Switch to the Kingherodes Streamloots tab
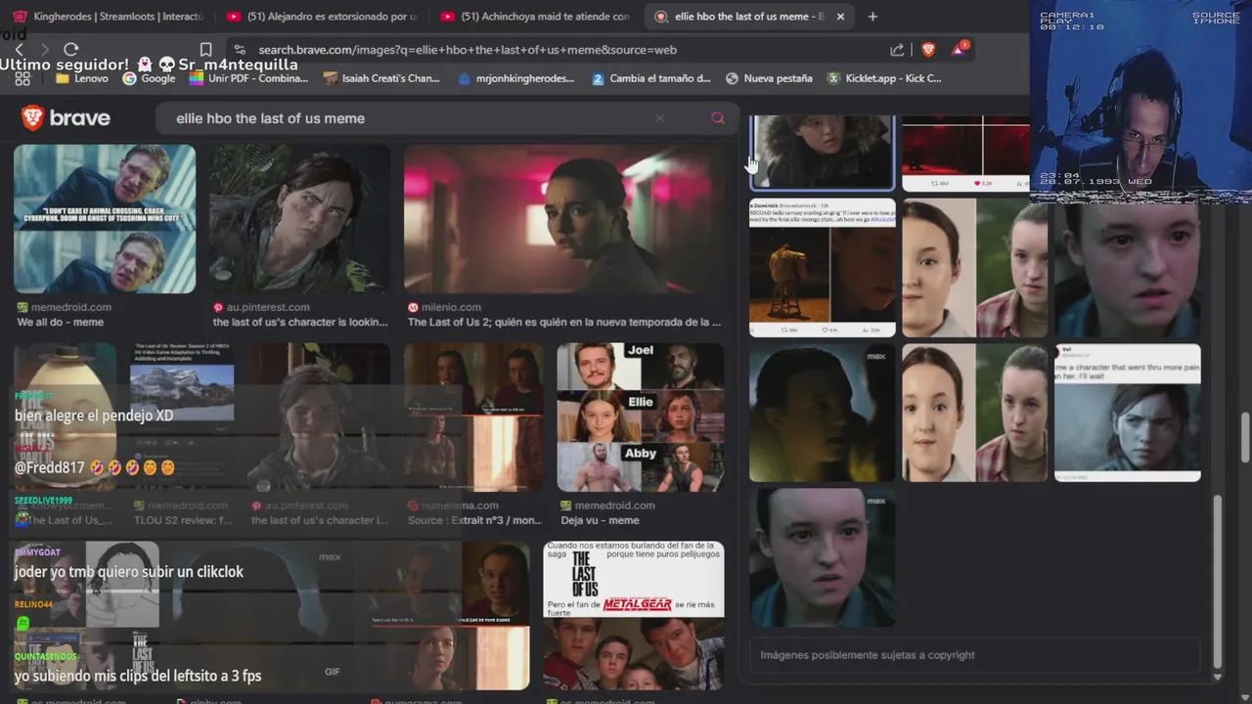 [108, 17]
